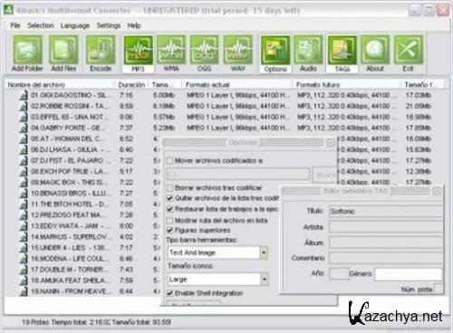
Task: Sort by Formato actual column header
Action: tap(237, 85)
